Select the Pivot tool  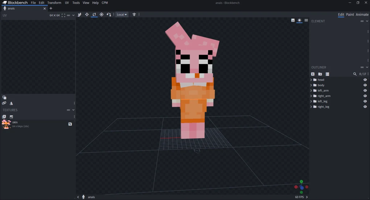tap(101, 14)
